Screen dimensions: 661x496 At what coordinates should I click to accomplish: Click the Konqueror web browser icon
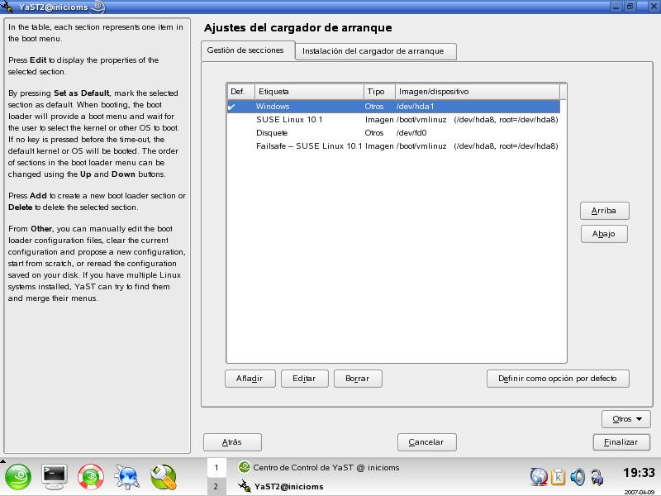(127, 475)
